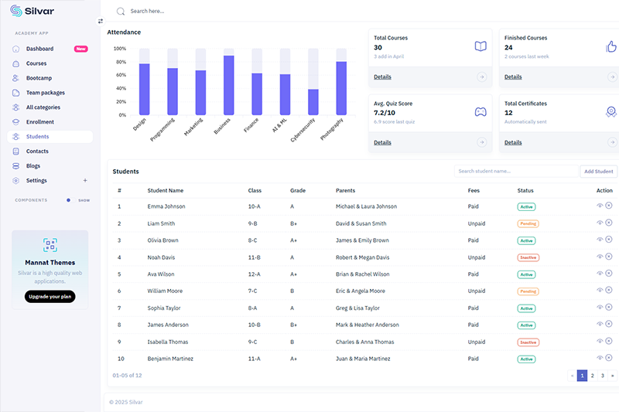Viewport: 619px width, 412px height.
Task: Click the Avg. Quiz Score gamepad icon
Action: [x=480, y=112]
